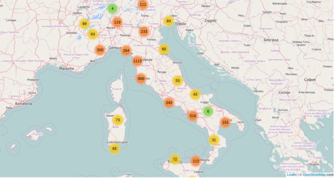Viewport: 336px width, 178px height.
Task: Click the Perpignan city label
Action: pyautogui.click(x=33, y=80)
